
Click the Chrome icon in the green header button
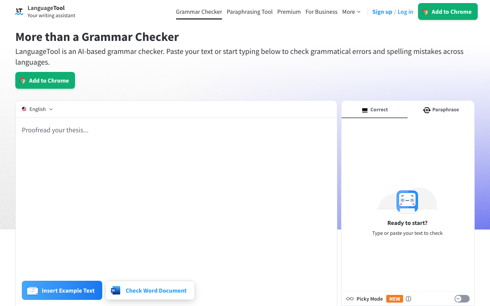click(x=424, y=11)
